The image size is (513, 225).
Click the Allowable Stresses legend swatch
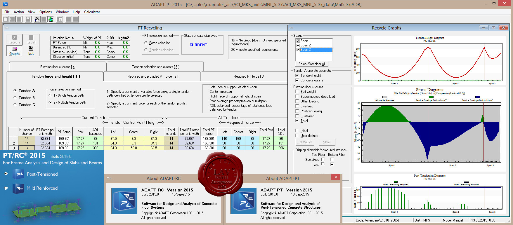[x=384, y=97]
